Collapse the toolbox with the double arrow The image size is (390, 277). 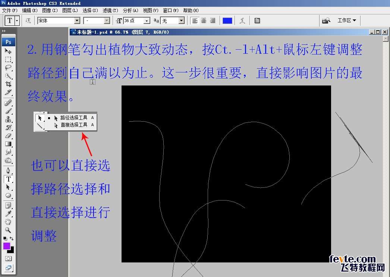[x=3, y=31]
